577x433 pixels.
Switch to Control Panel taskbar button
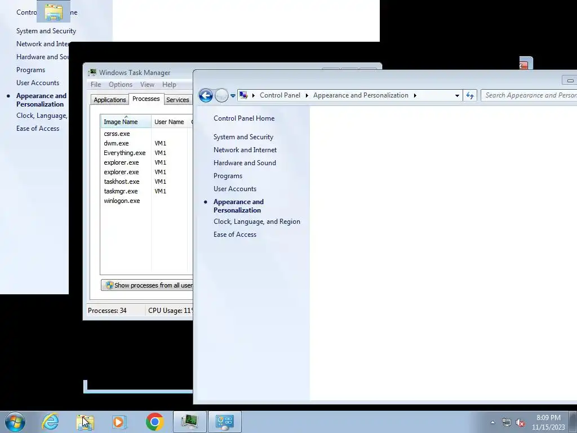[225, 422]
